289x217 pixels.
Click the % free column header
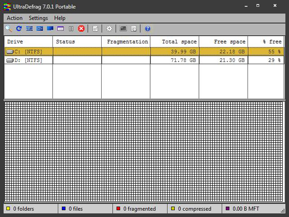266,41
